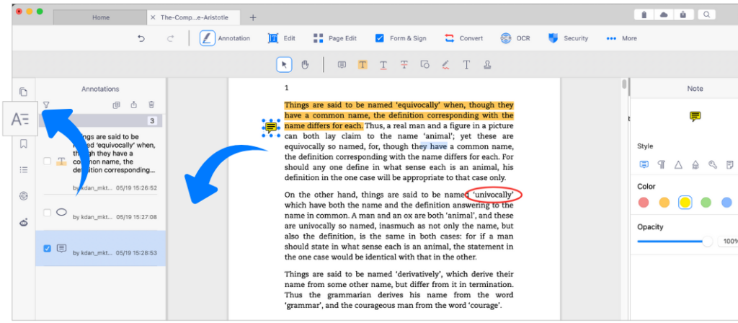Open Form & Sign tools

click(401, 39)
